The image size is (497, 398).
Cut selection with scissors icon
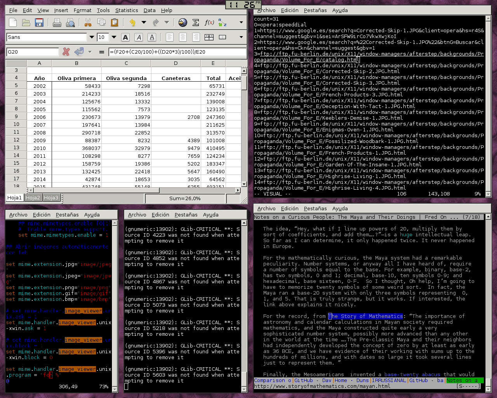(88, 23)
